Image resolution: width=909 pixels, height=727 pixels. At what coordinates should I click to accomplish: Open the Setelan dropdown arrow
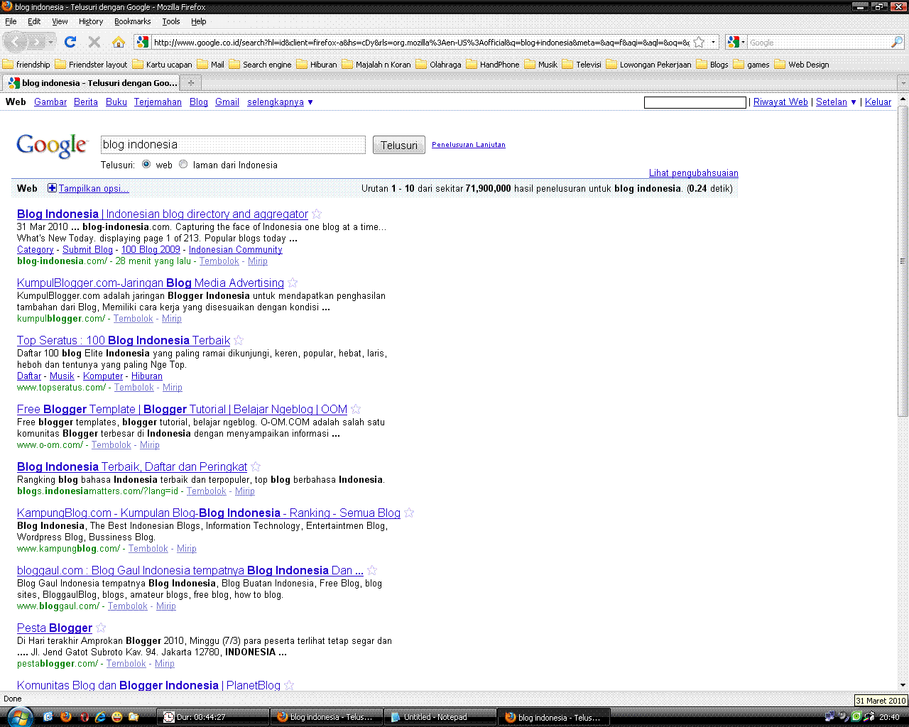854,102
